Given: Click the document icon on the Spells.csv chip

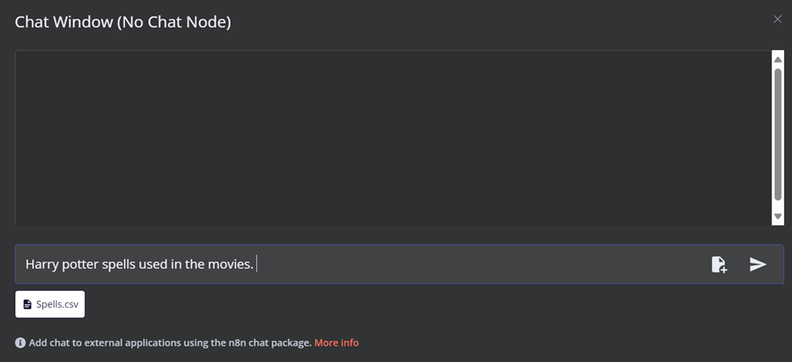Looking at the screenshot, I should 27,305.
